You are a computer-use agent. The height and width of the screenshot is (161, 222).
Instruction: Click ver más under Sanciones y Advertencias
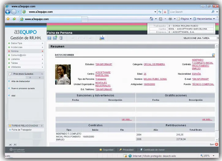(x=126, y=120)
